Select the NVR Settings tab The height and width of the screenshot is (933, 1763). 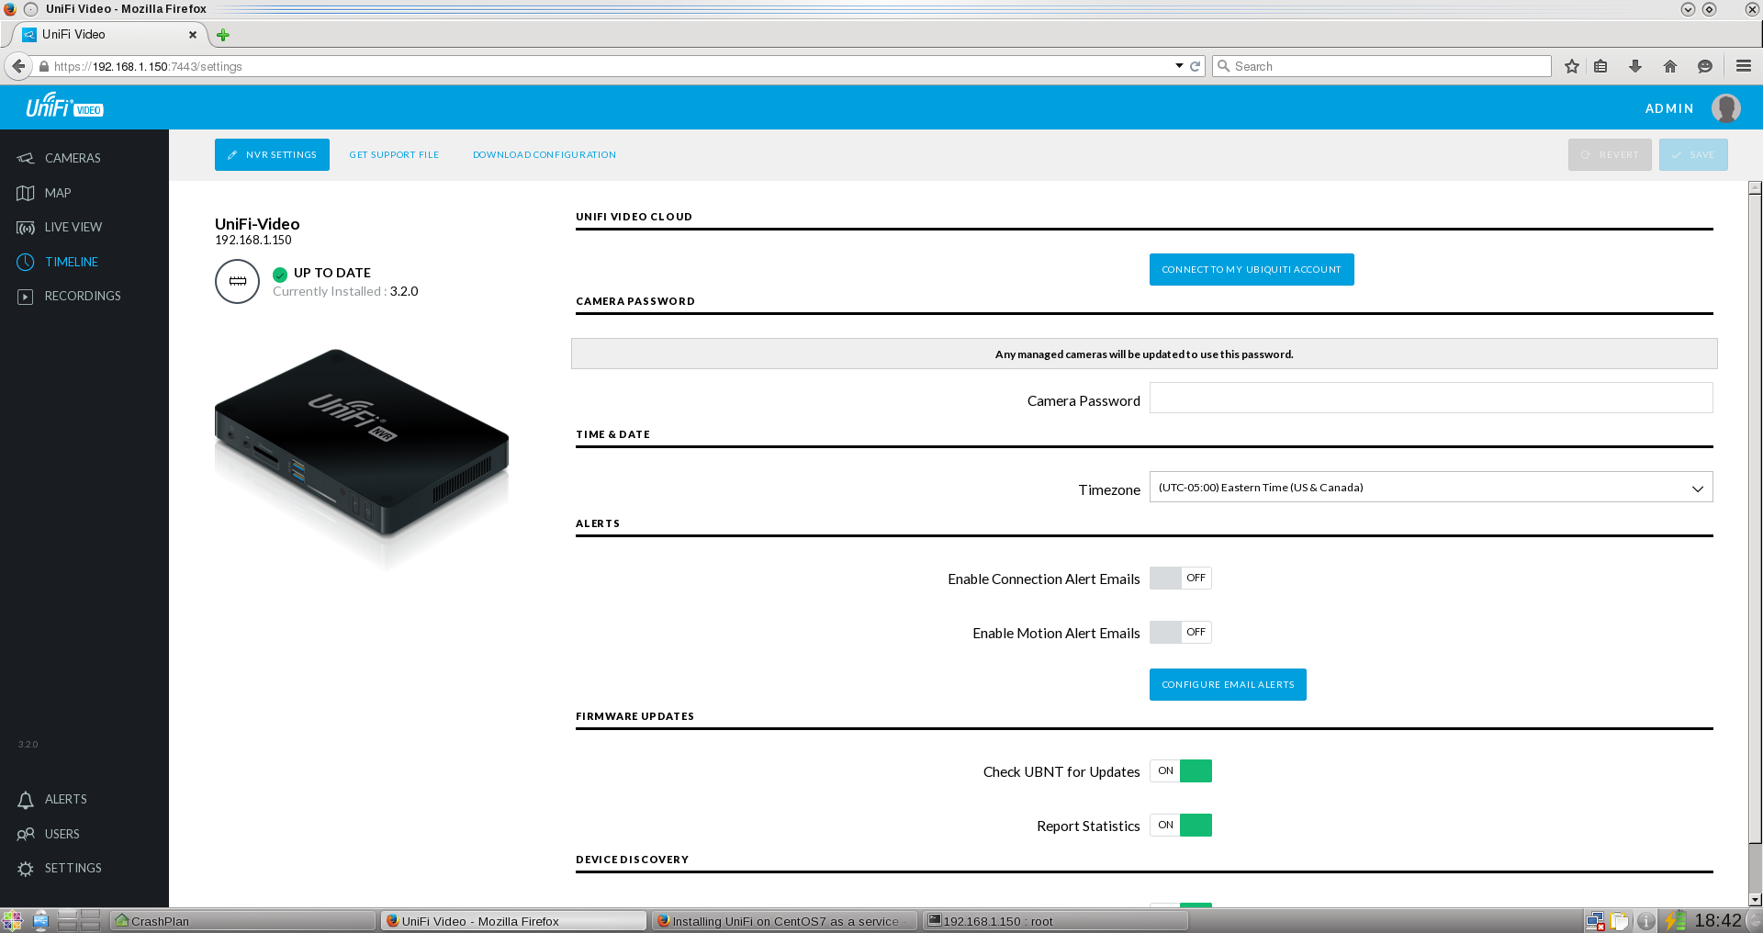(x=272, y=155)
